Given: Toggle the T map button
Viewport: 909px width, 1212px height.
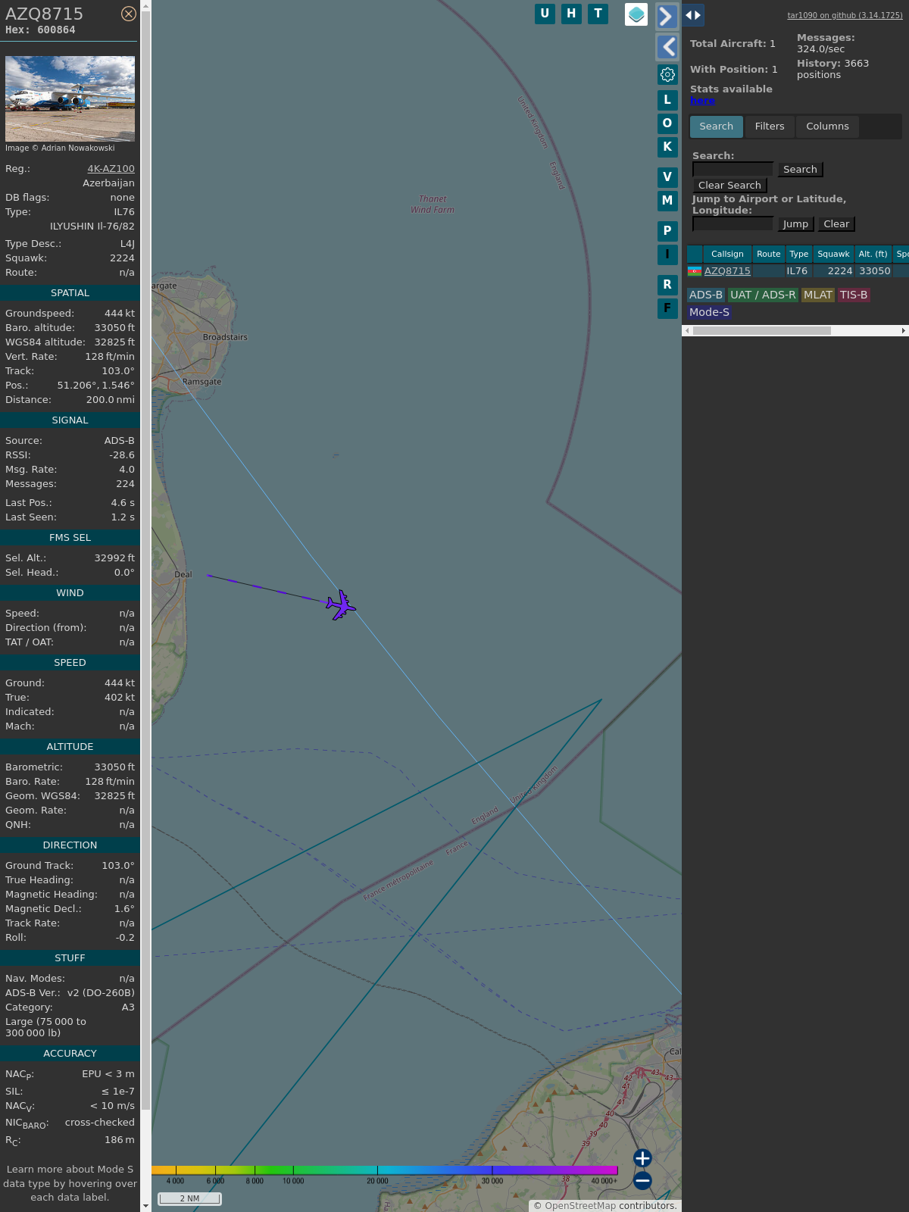Looking at the screenshot, I should (x=598, y=14).
